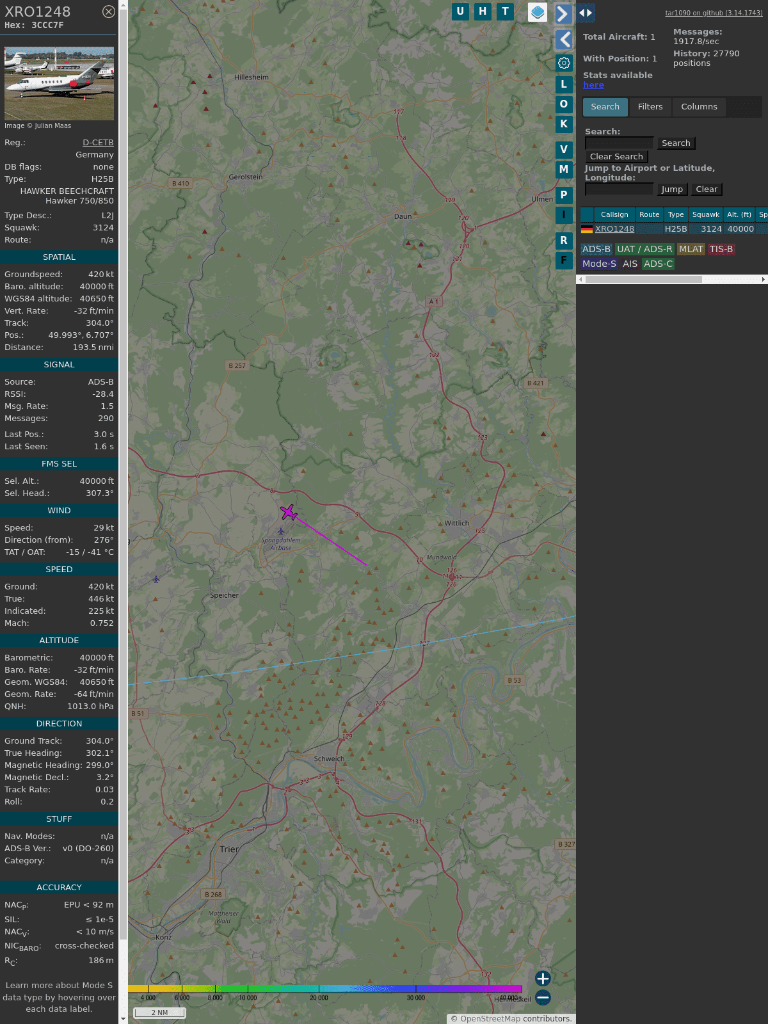Viewport: 768px width, 1024px height.
Task: Toggle the V map button
Action: (564, 150)
